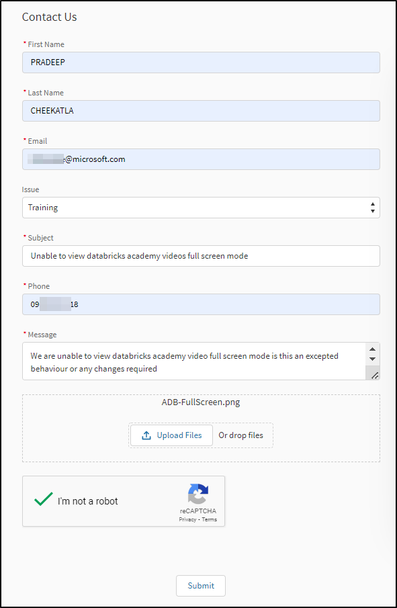Click the stepper arrows on Issue dropdown
Viewport: 397px width, 608px height.
[373, 208]
